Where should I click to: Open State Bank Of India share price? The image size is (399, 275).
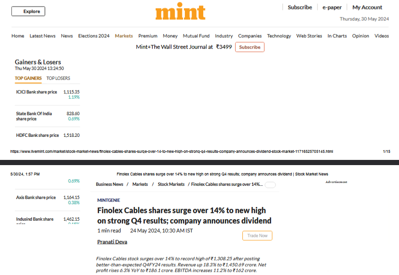coord(34,116)
